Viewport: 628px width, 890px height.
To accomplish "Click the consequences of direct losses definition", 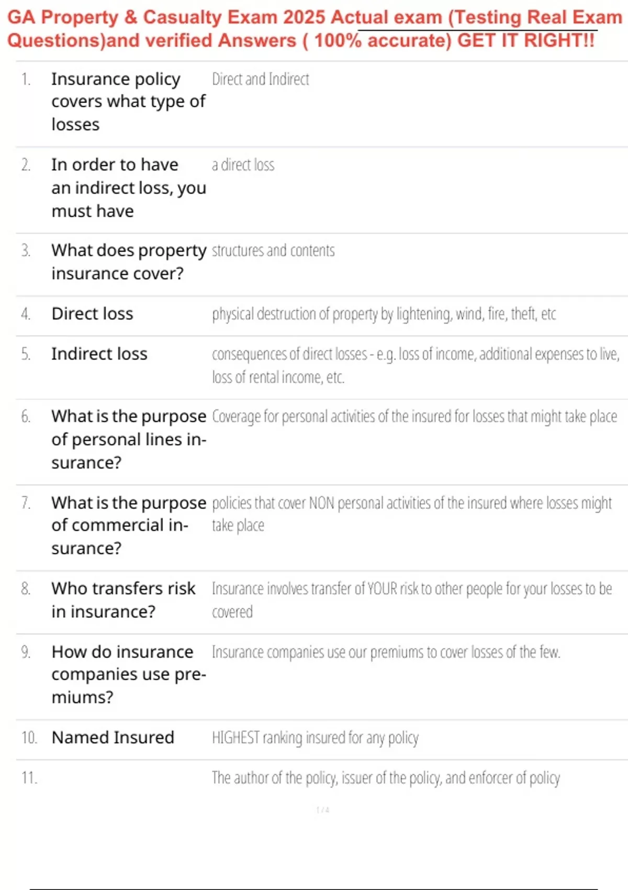I will (x=416, y=365).
